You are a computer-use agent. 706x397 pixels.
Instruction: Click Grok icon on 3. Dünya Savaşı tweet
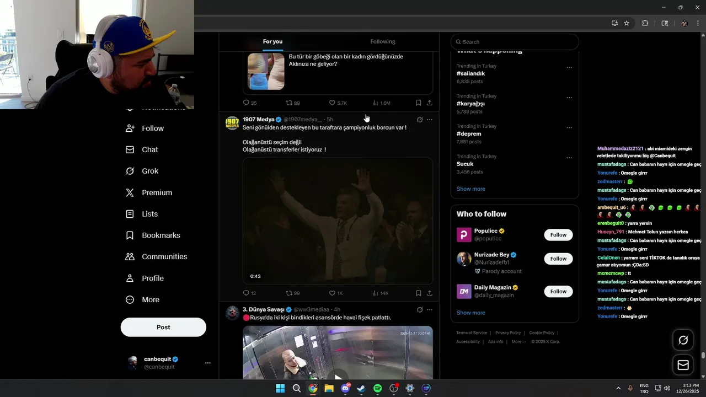coord(420,310)
